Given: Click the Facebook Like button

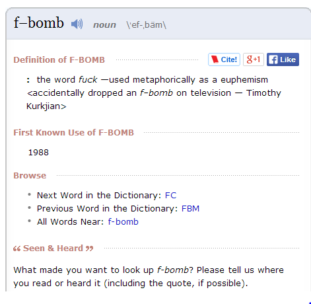Looking at the screenshot, I should tap(283, 59).
